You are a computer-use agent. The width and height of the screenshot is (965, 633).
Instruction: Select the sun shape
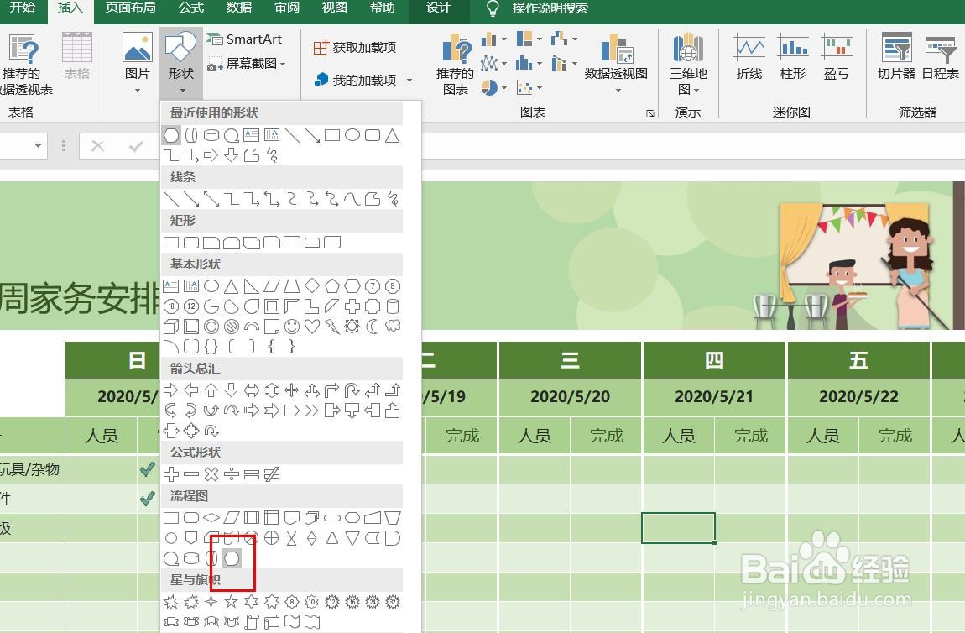point(352,327)
